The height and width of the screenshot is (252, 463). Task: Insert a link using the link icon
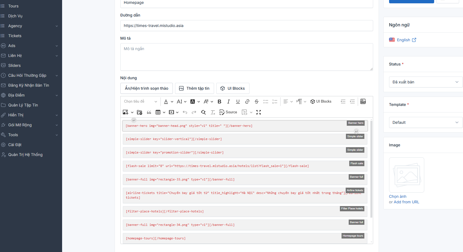pyautogui.click(x=247, y=102)
